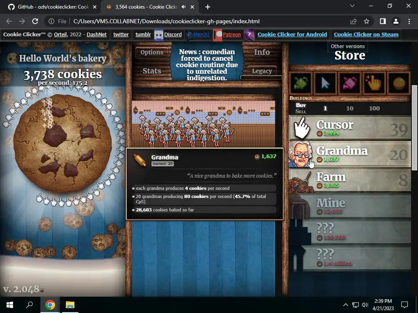The height and width of the screenshot is (313, 418).
Task: Click the grandma building row in center panel
Action: 203,124
